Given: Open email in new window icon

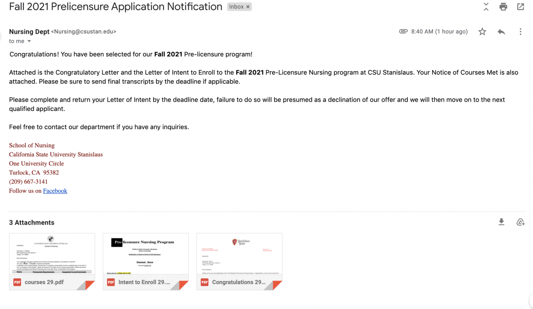Looking at the screenshot, I should 521,7.
